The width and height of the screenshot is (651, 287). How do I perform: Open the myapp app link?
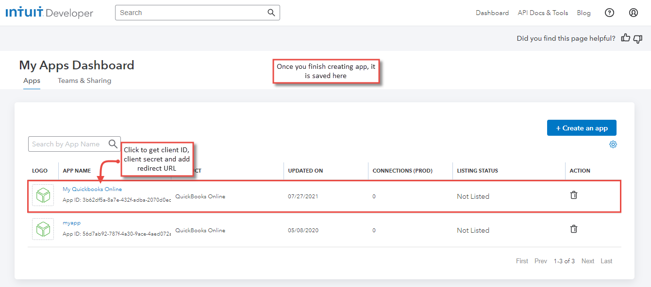point(72,223)
